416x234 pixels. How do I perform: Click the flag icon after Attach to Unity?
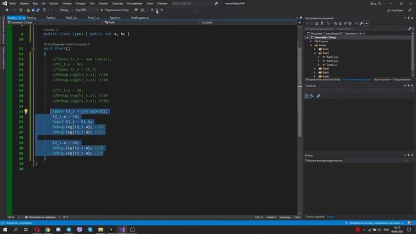136,10
